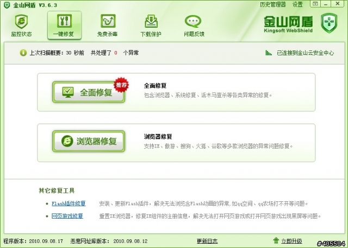
Task: Close the 金山网盾 window
Action: pos(338,4)
